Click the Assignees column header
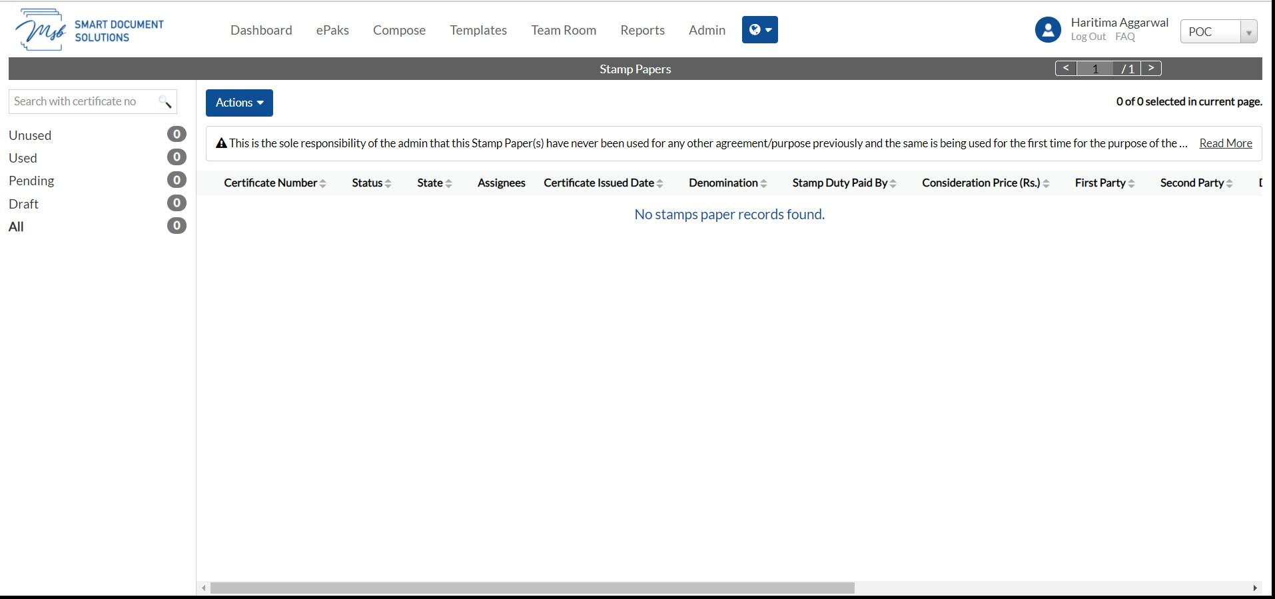The width and height of the screenshot is (1275, 599). coord(502,183)
